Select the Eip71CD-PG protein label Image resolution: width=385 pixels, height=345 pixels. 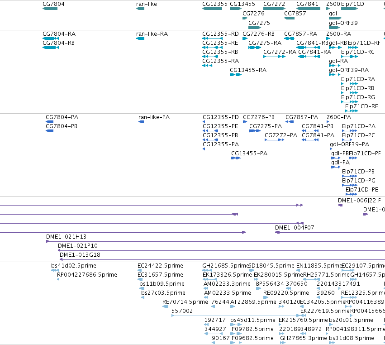pyautogui.click(x=359, y=181)
